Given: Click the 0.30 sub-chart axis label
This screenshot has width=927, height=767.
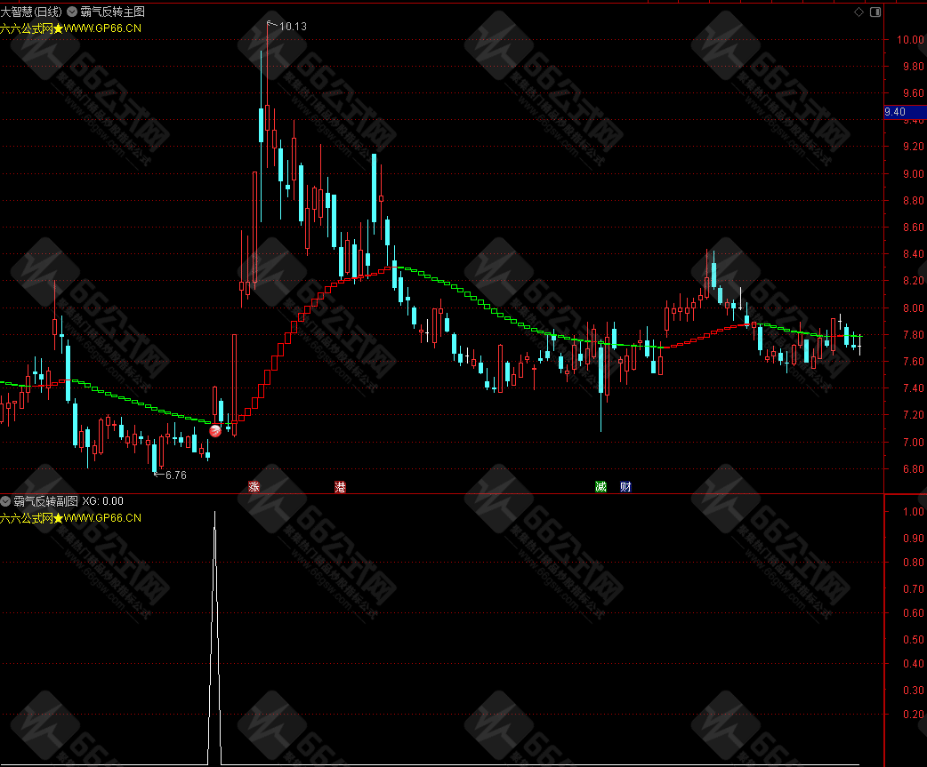Looking at the screenshot, I should [913, 691].
